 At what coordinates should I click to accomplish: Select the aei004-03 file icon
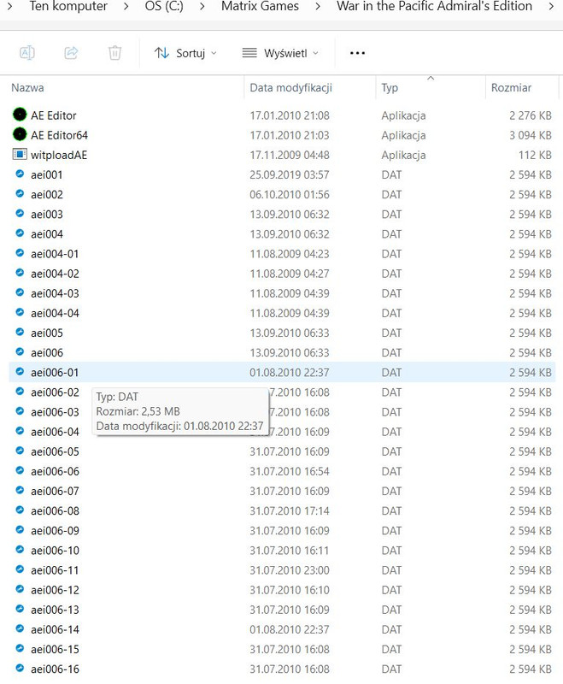coord(20,292)
